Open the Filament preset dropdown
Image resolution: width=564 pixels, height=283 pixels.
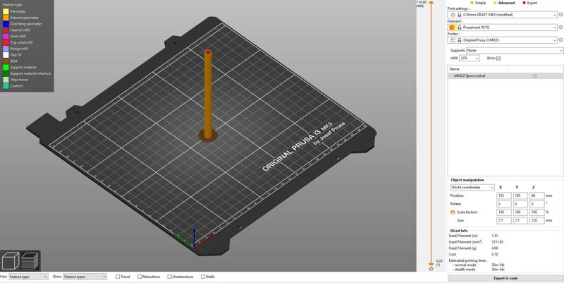coord(502,28)
